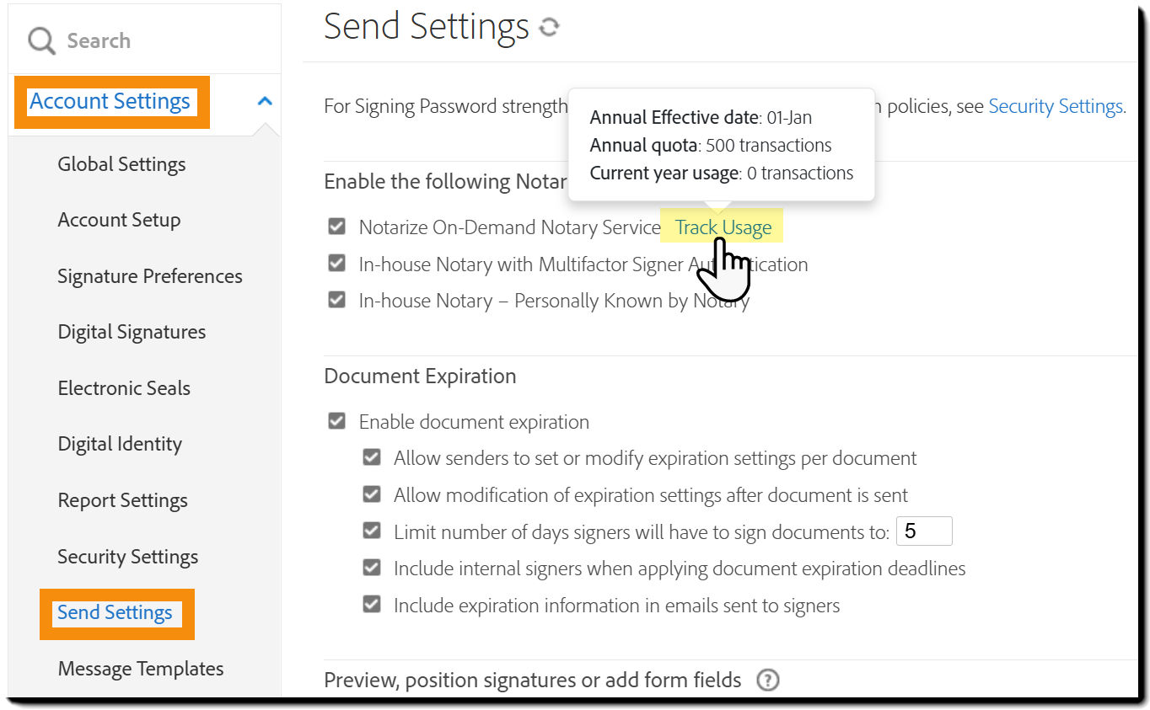Select Signature Preferences menu item
The height and width of the screenshot is (710, 1150).
[149, 276]
